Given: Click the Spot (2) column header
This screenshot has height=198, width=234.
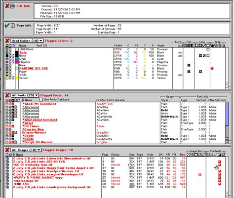Looking at the screenshot, I should click(42, 45).
